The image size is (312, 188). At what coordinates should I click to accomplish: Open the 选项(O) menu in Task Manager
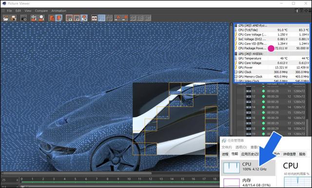coord(241,147)
